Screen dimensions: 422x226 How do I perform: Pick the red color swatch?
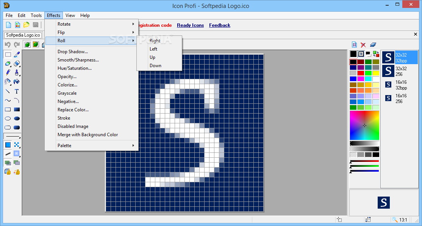pyautogui.click(x=361, y=73)
